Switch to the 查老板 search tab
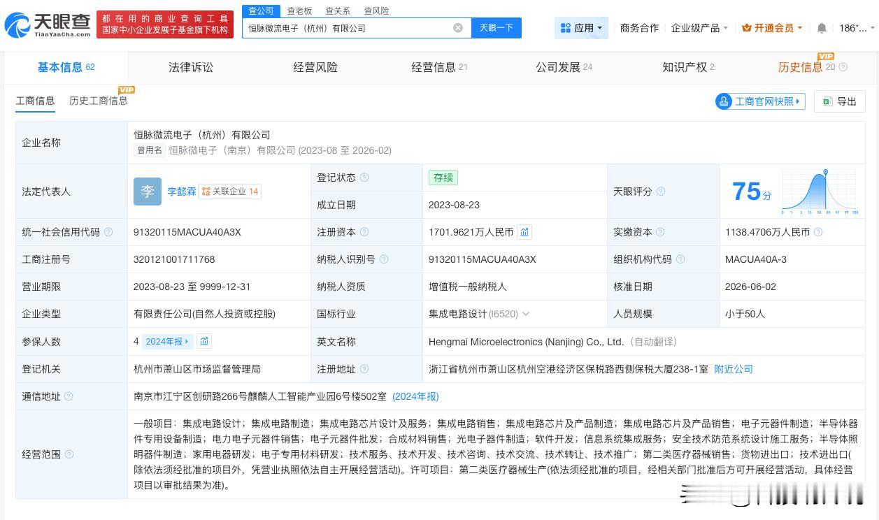Viewport: 879px width, 520px height. [x=299, y=11]
